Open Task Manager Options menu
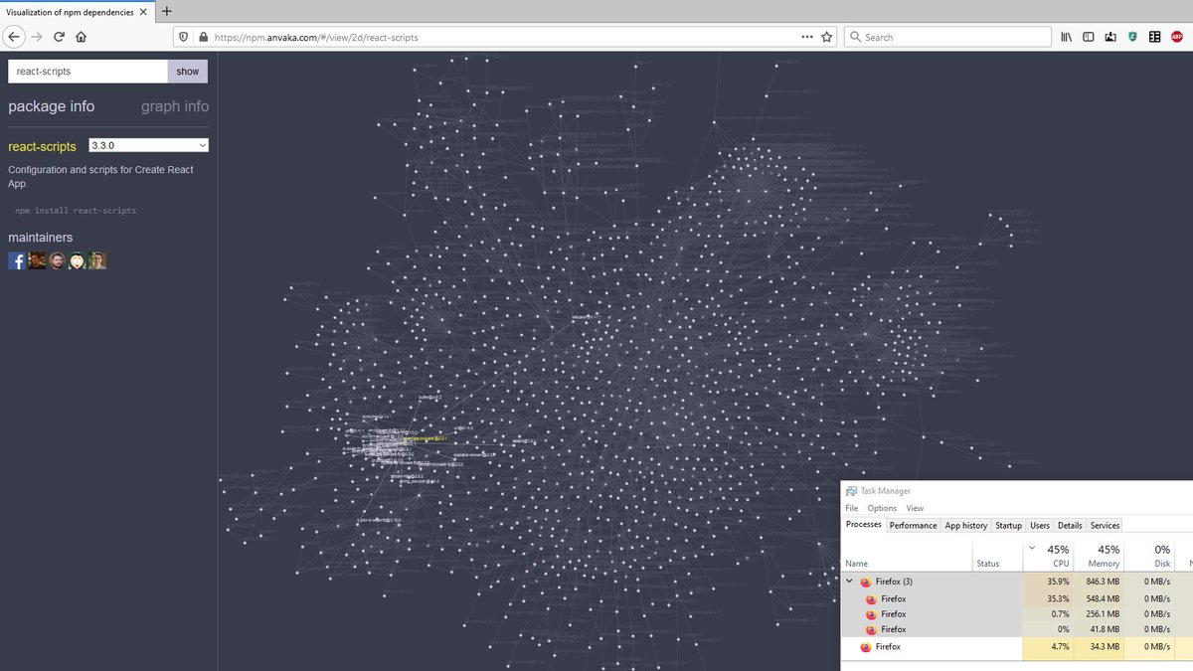The width and height of the screenshot is (1193, 671). coord(882,508)
